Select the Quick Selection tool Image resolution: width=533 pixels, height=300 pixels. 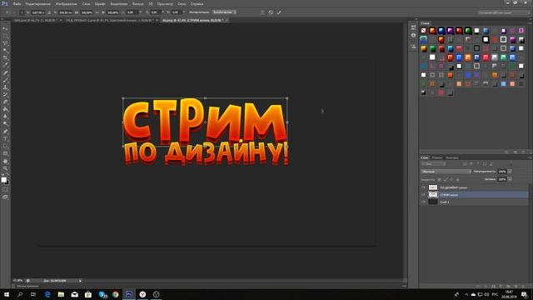(5, 51)
